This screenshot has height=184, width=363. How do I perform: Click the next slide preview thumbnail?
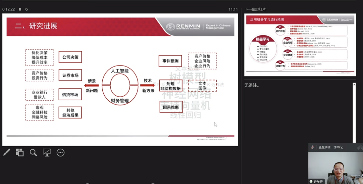[x=300, y=45]
